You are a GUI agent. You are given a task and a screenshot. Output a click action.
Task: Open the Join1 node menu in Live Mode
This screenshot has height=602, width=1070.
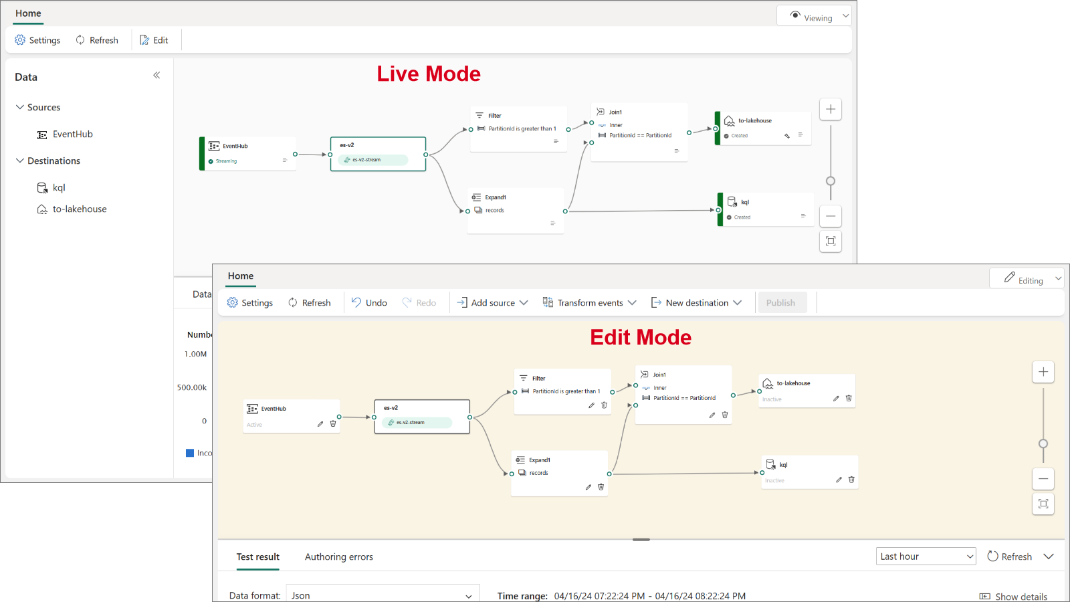coord(677,151)
